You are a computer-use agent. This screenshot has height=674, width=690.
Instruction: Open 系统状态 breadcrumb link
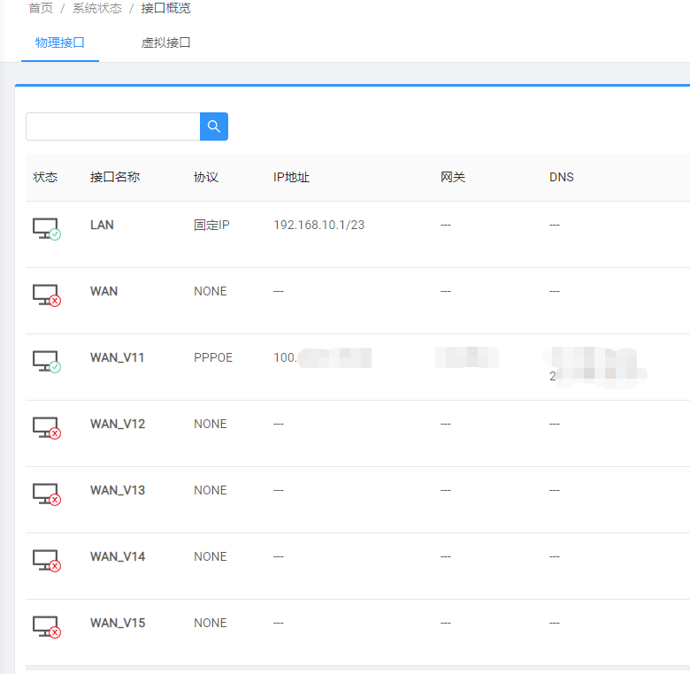click(97, 8)
